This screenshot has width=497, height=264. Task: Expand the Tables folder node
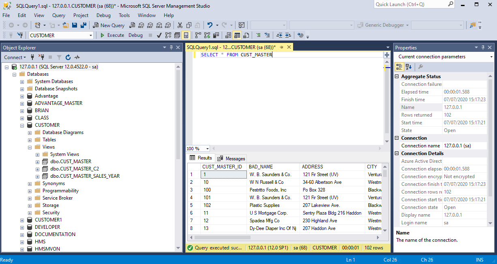pyautogui.click(x=30, y=140)
